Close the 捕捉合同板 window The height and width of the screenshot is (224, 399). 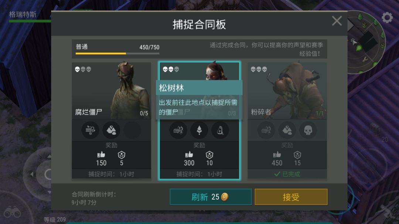(x=337, y=21)
